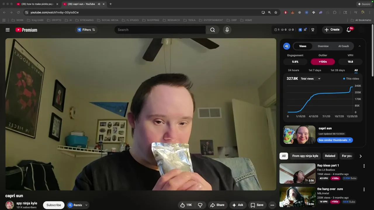Open the bookmarks apps grid icon

tap(4, 20)
